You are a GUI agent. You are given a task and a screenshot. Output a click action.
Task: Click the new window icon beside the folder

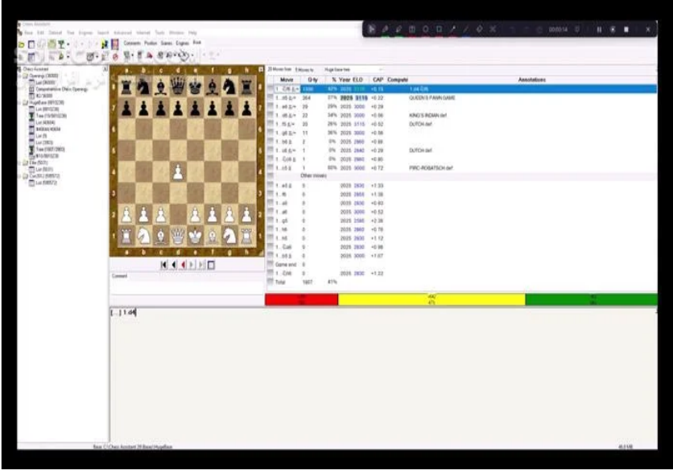coord(31,44)
